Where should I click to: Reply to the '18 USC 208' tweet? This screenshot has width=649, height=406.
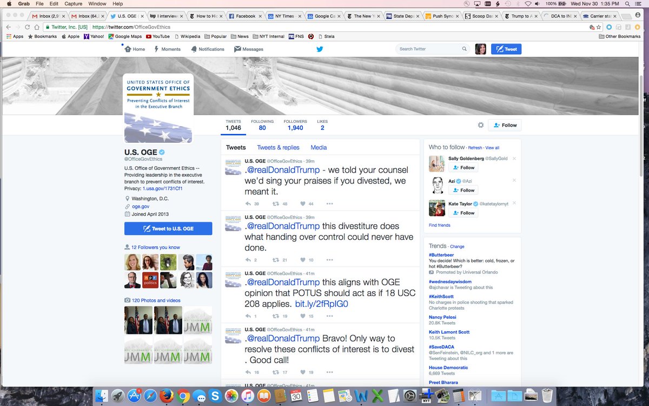click(x=248, y=316)
